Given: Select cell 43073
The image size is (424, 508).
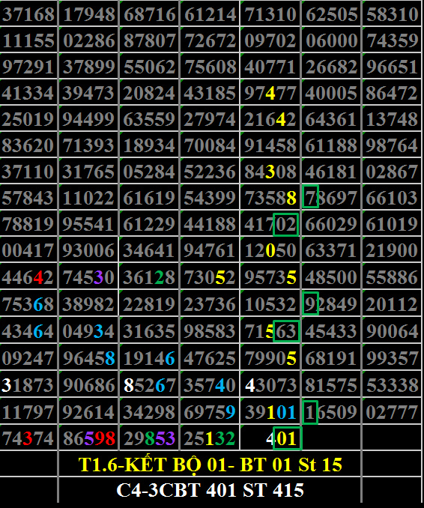Looking at the screenshot, I should click(x=270, y=385).
